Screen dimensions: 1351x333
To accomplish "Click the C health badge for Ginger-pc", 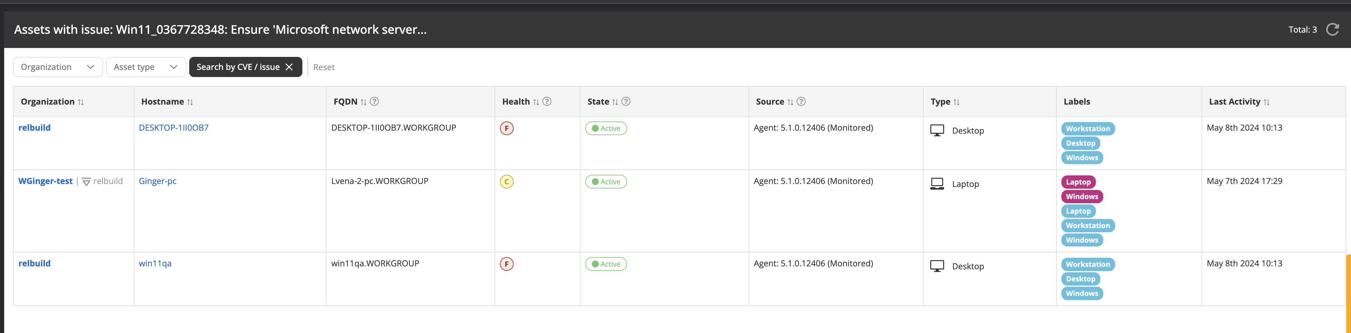I will tap(507, 182).
